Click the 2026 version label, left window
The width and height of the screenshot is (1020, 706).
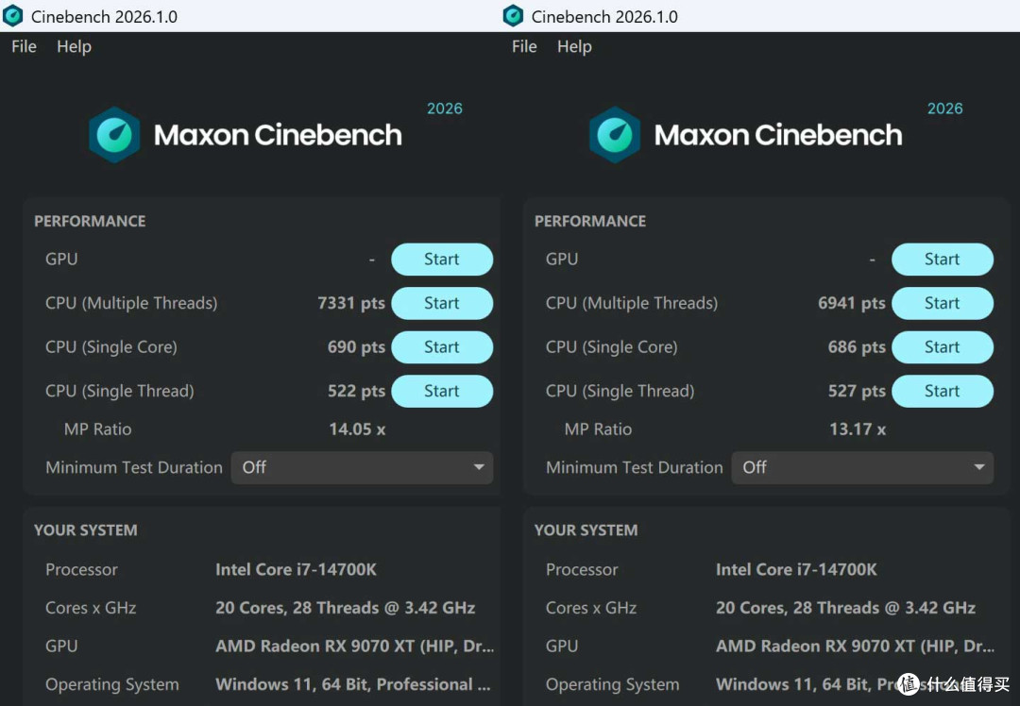point(445,109)
